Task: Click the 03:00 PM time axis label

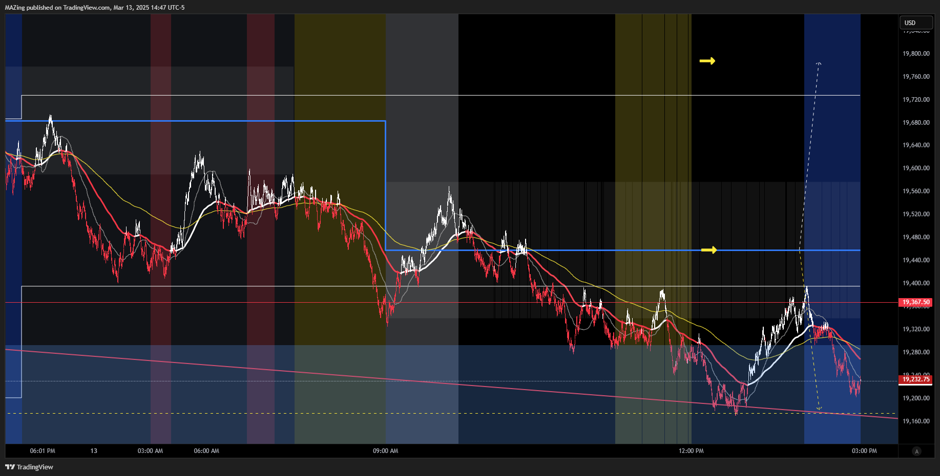Action: pos(864,451)
